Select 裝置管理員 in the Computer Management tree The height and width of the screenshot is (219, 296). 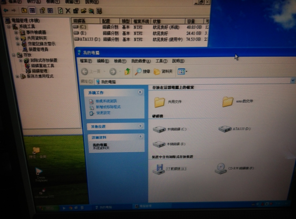[x=38, y=49]
